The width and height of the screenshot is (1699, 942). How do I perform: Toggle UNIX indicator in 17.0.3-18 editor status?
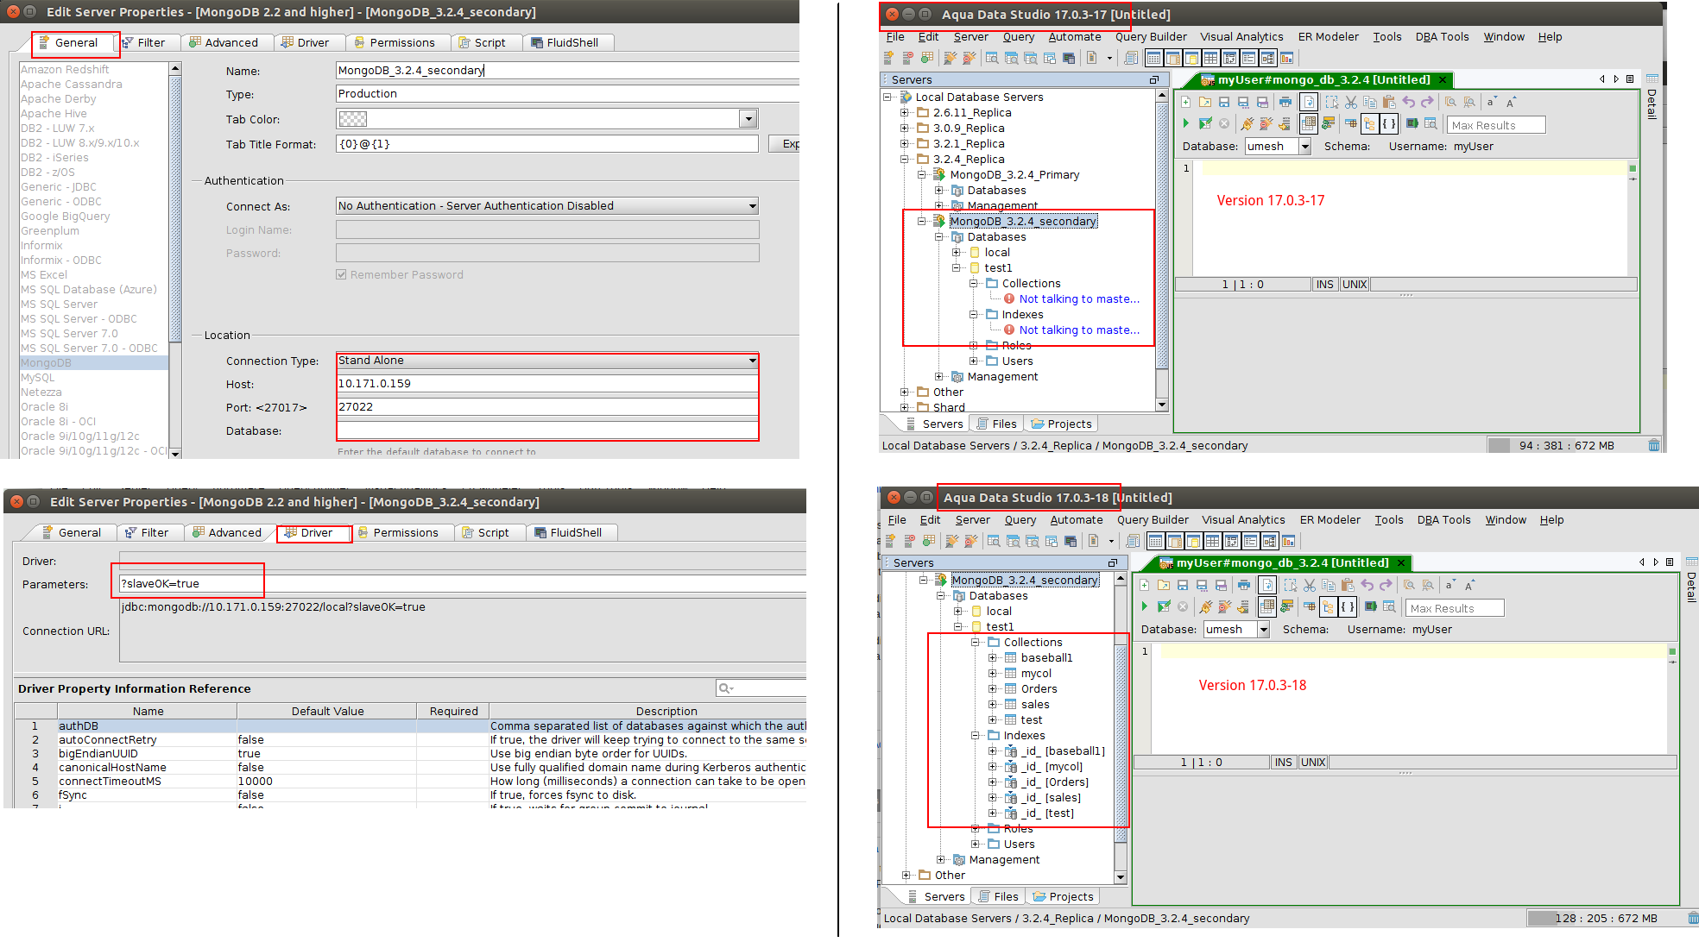pyautogui.click(x=1312, y=763)
